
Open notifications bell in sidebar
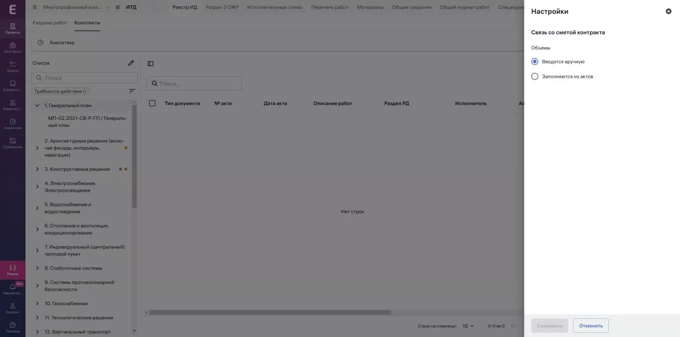click(x=13, y=289)
